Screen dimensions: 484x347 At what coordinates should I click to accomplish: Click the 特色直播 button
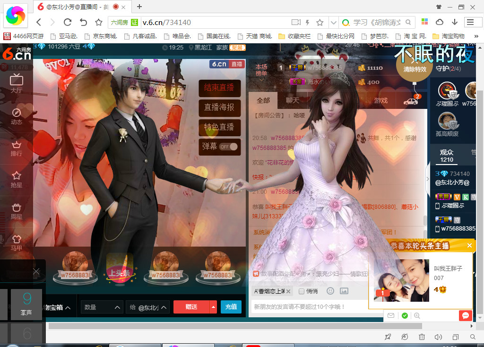pos(219,127)
